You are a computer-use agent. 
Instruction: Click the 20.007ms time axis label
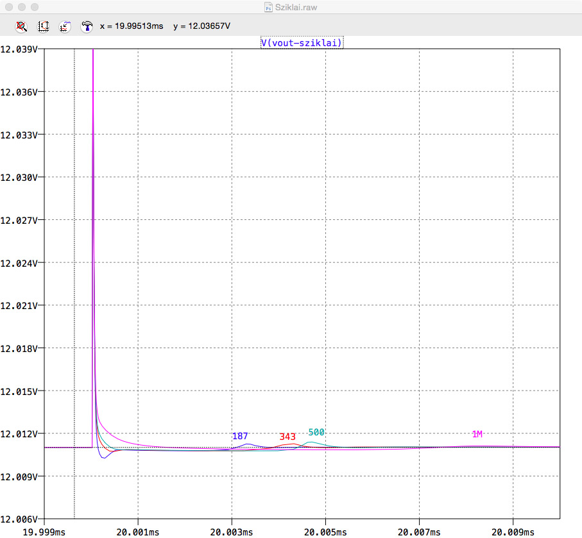(x=419, y=532)
